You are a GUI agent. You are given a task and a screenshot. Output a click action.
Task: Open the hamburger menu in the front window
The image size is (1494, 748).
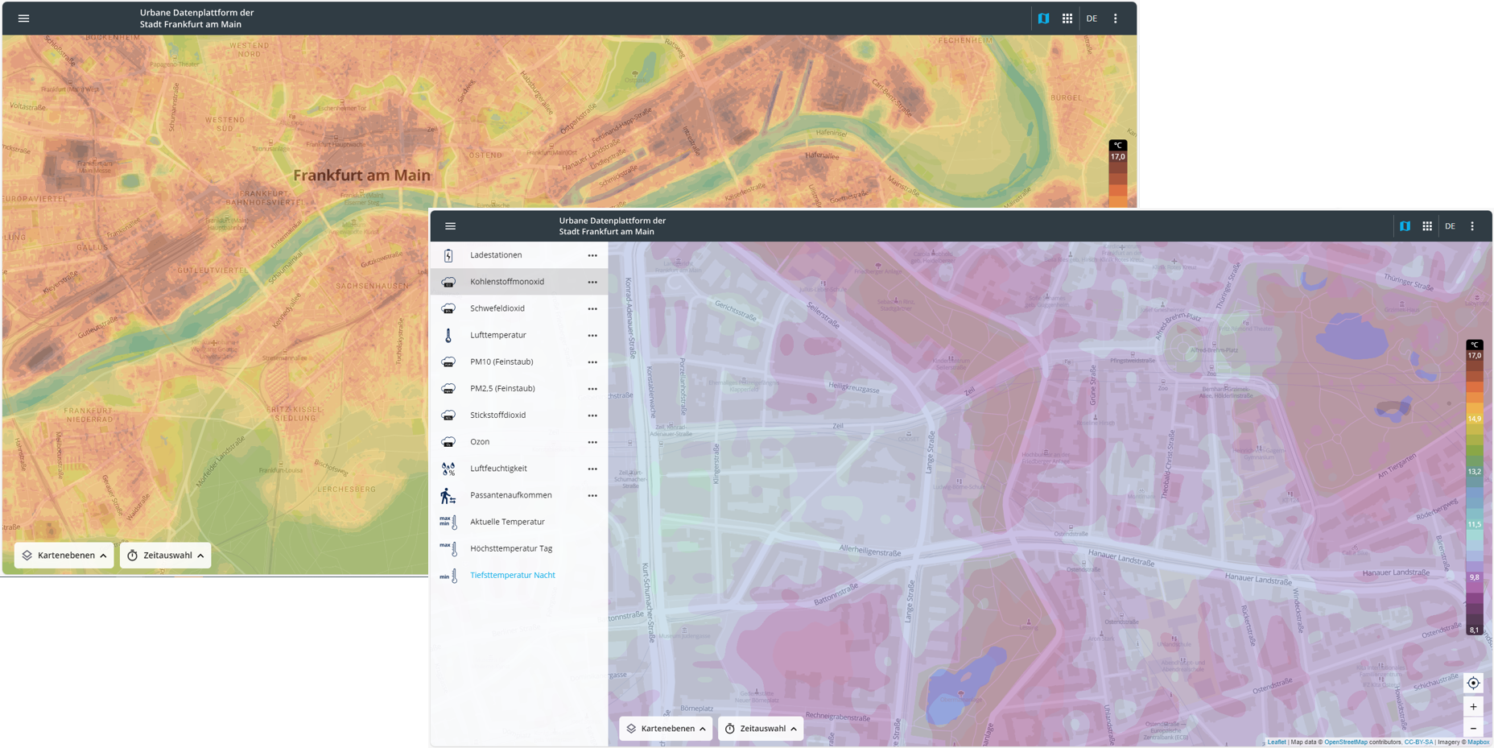click(450, 226)
